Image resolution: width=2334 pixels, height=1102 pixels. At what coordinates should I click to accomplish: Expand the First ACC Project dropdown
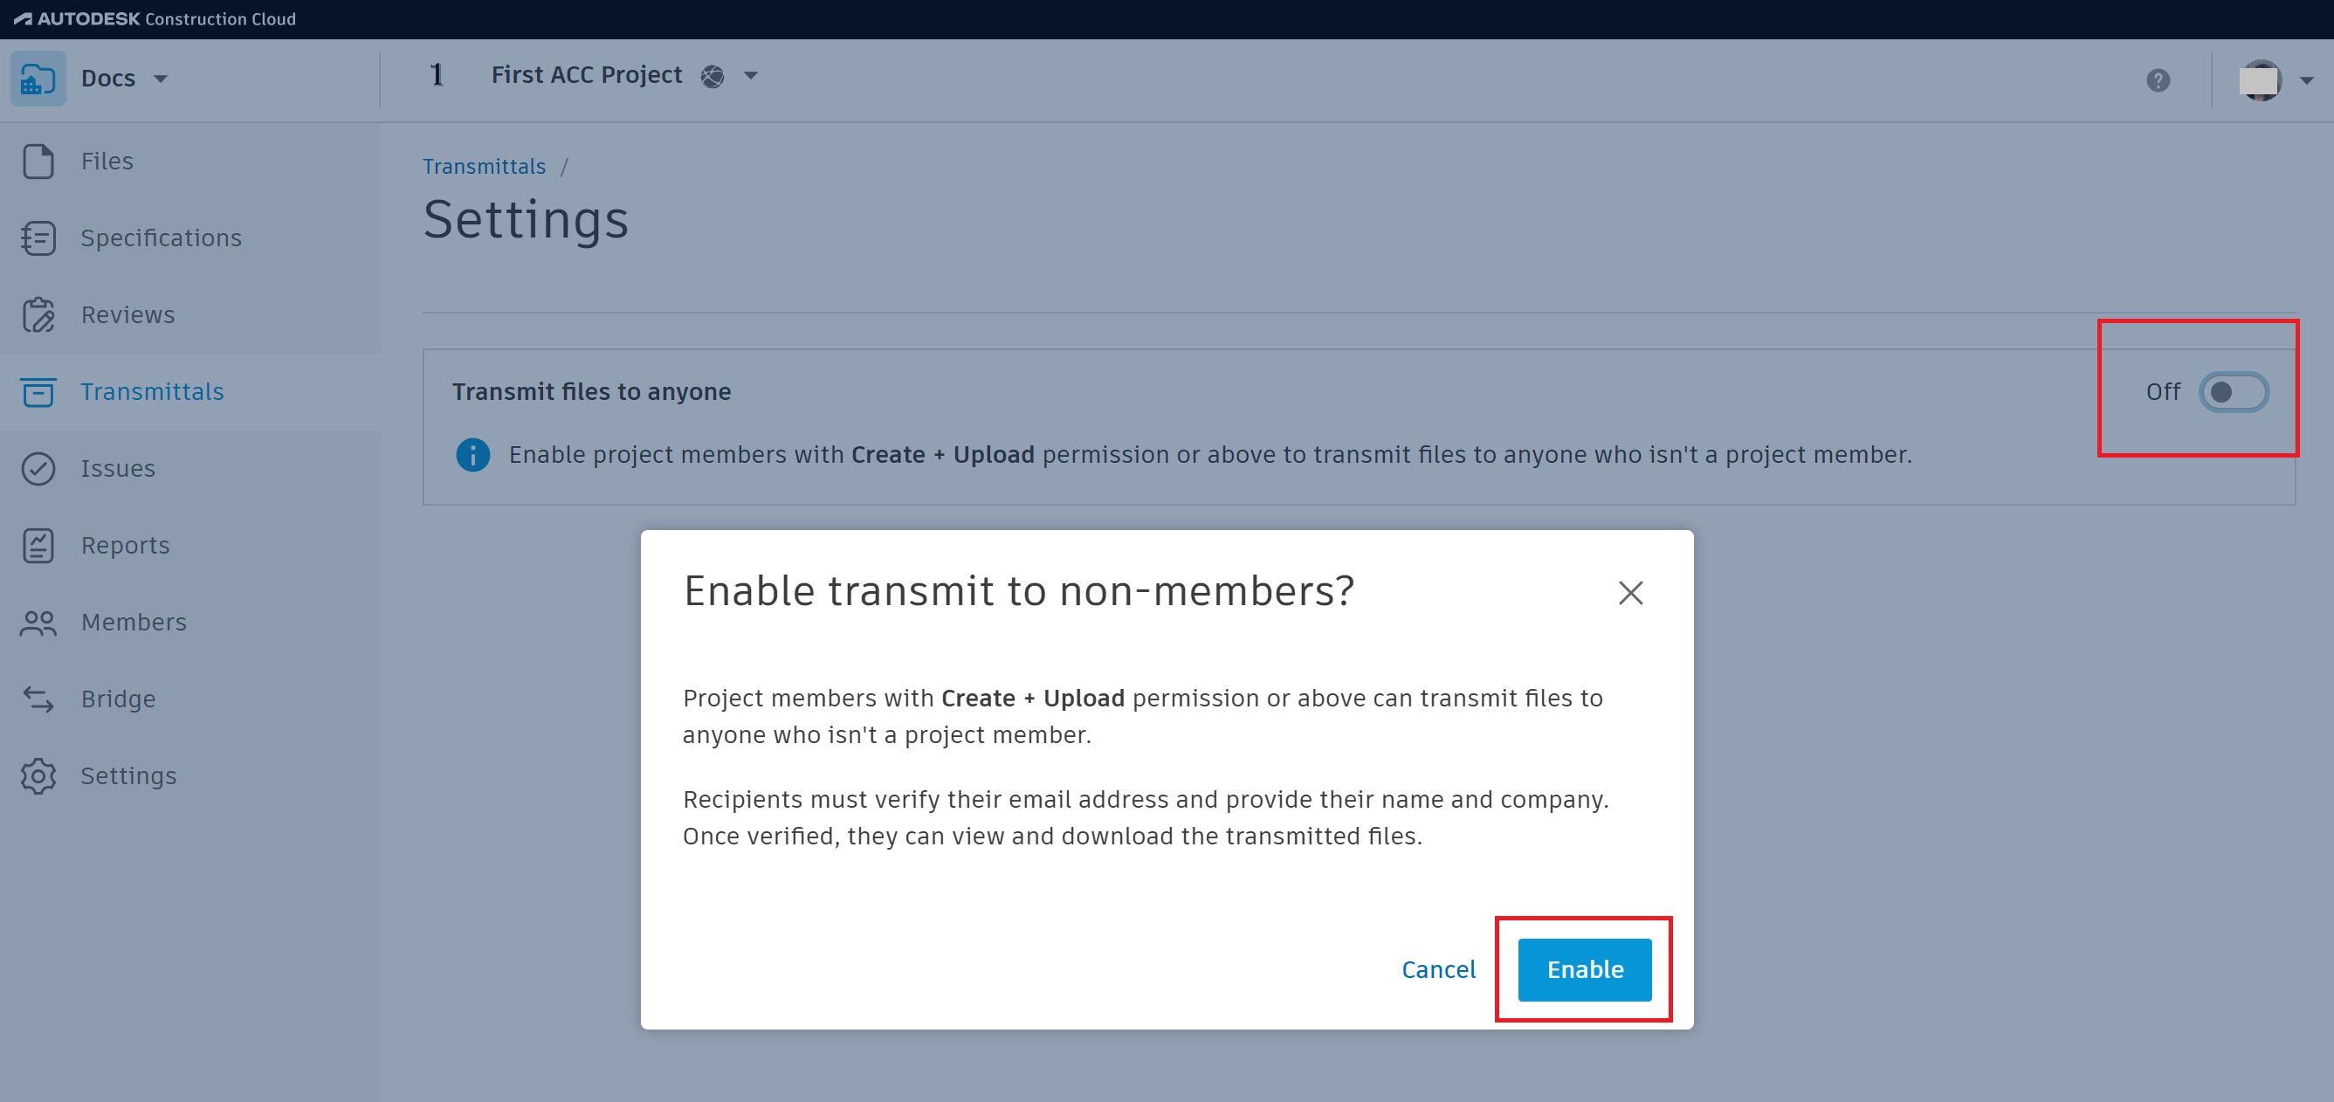point(750,76)
